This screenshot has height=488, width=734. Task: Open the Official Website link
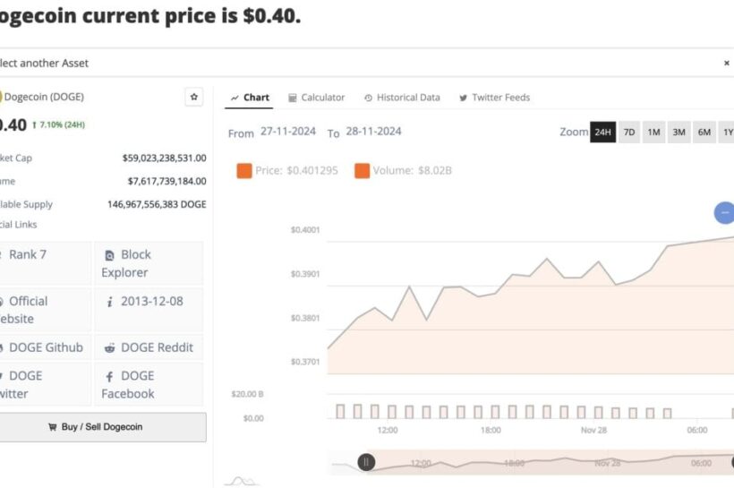(x=45, y=310)
